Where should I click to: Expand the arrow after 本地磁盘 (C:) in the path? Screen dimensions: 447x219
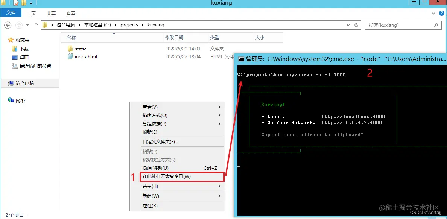(116, 25)
